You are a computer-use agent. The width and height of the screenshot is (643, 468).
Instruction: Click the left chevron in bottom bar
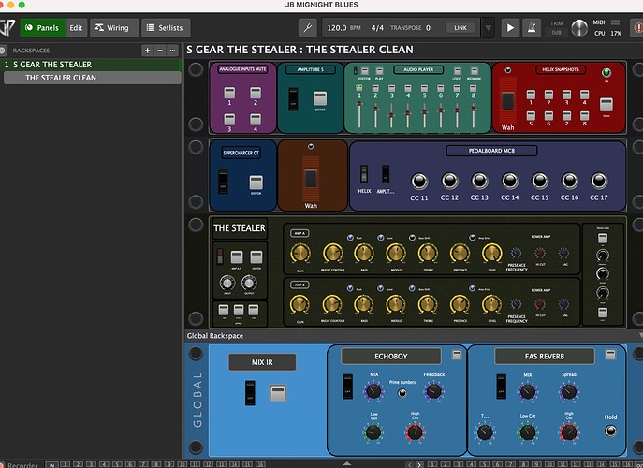click(410, 464)
